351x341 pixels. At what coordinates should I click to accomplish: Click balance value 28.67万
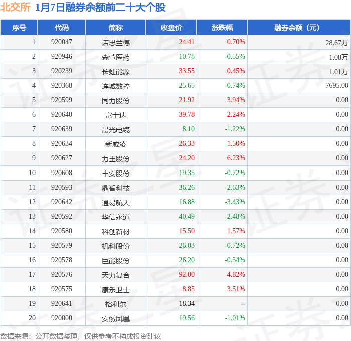click(337, 42)
